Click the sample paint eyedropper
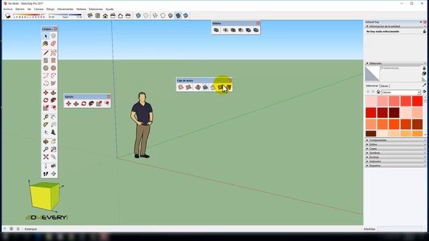Image resolution: width=429 pixels, height=241 pixels. (424, 86)
